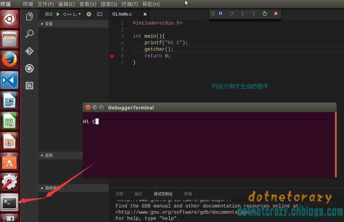The width and height of the screenshot is (344, 222).
Task: Click inside the DebuggerTerminal after 'Hi C'
Action: point(97,122)
